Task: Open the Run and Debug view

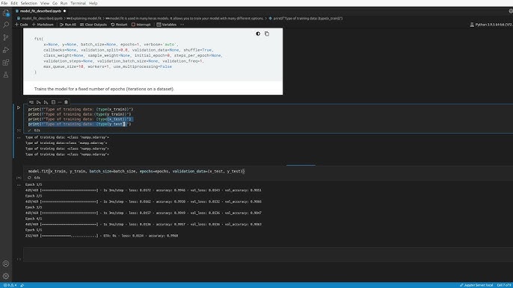Action: coord(6,50)
